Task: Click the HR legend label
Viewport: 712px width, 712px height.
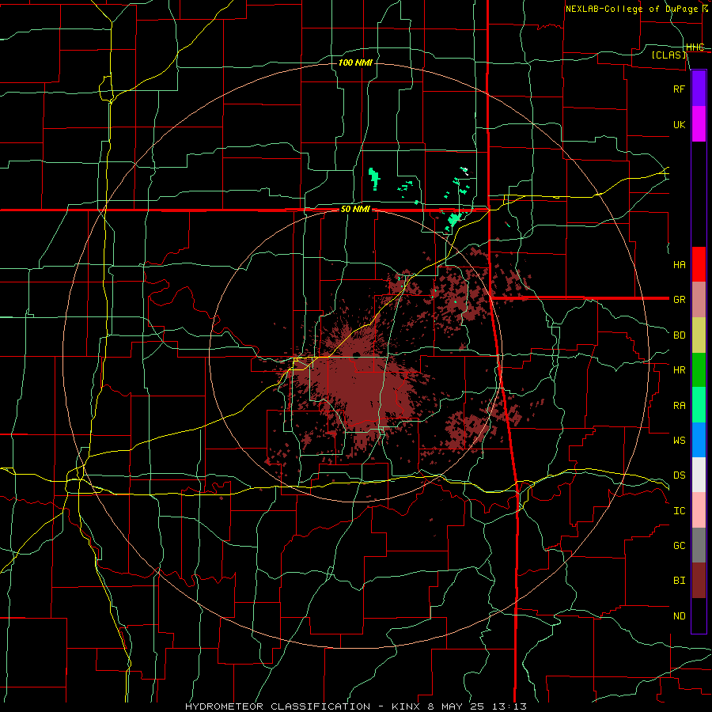Action: click(x=679, y=370)
